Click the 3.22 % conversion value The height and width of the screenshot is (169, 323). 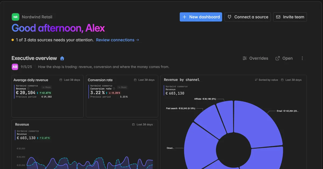pos(97,93)
